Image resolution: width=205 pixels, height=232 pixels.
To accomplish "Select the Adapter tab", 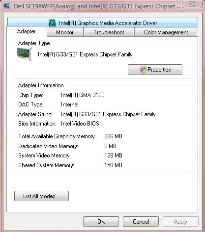I will [27, 31].
